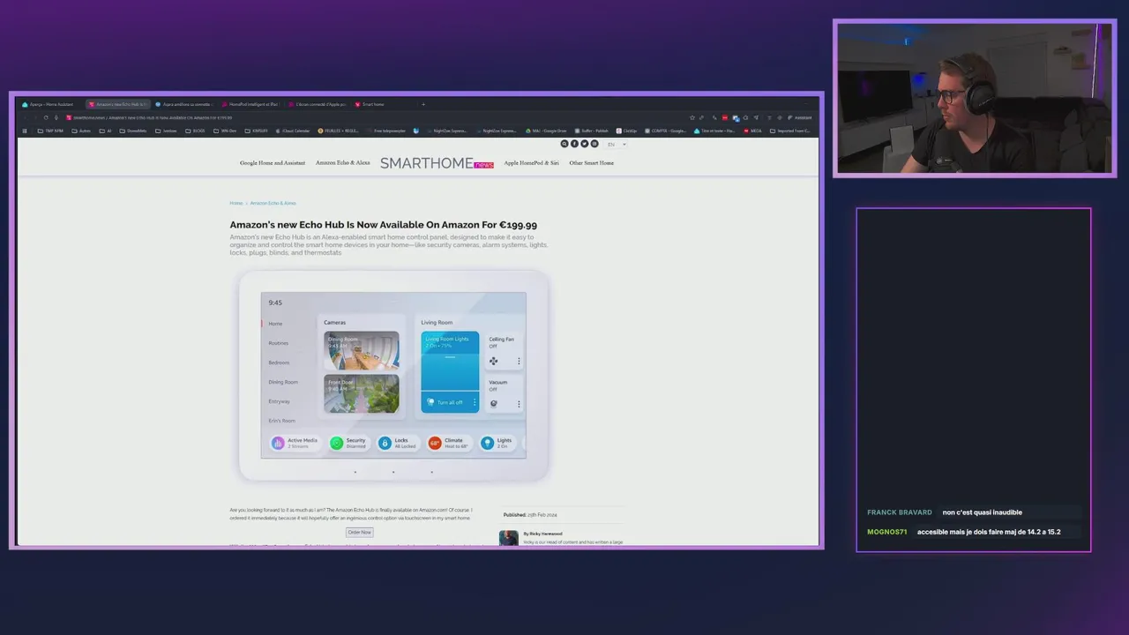Open Google Home and Assistant menu

tap(273, 163)
